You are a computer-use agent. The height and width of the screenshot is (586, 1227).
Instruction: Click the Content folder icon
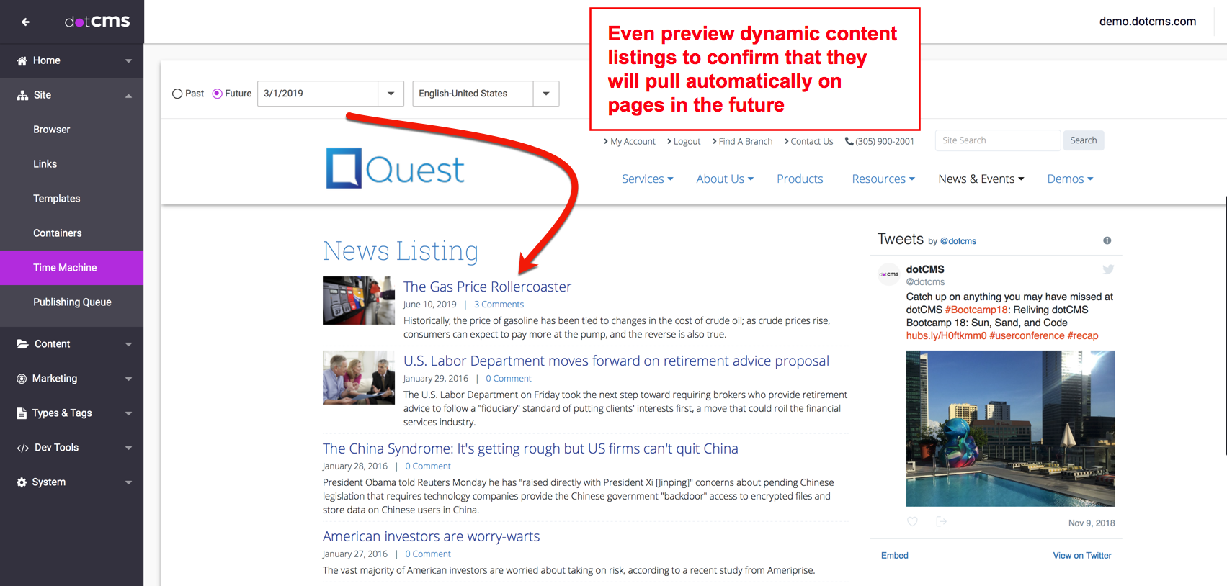click(x=22, y=344)
